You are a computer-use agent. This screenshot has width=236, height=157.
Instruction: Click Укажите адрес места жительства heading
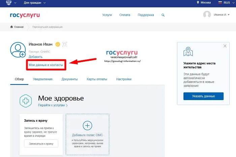(199, 65)
